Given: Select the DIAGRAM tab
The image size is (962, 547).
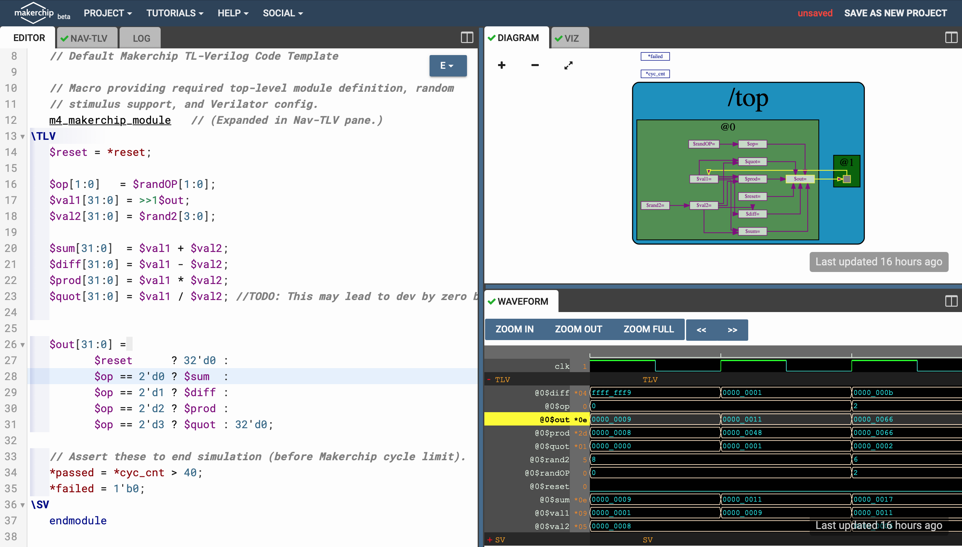Looking at the screenshot, I should (x=517, y=38).
